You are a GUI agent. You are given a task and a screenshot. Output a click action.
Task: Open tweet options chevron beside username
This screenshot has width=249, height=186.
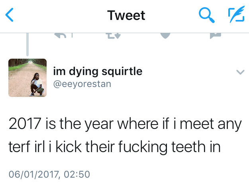tap(240, 72)
